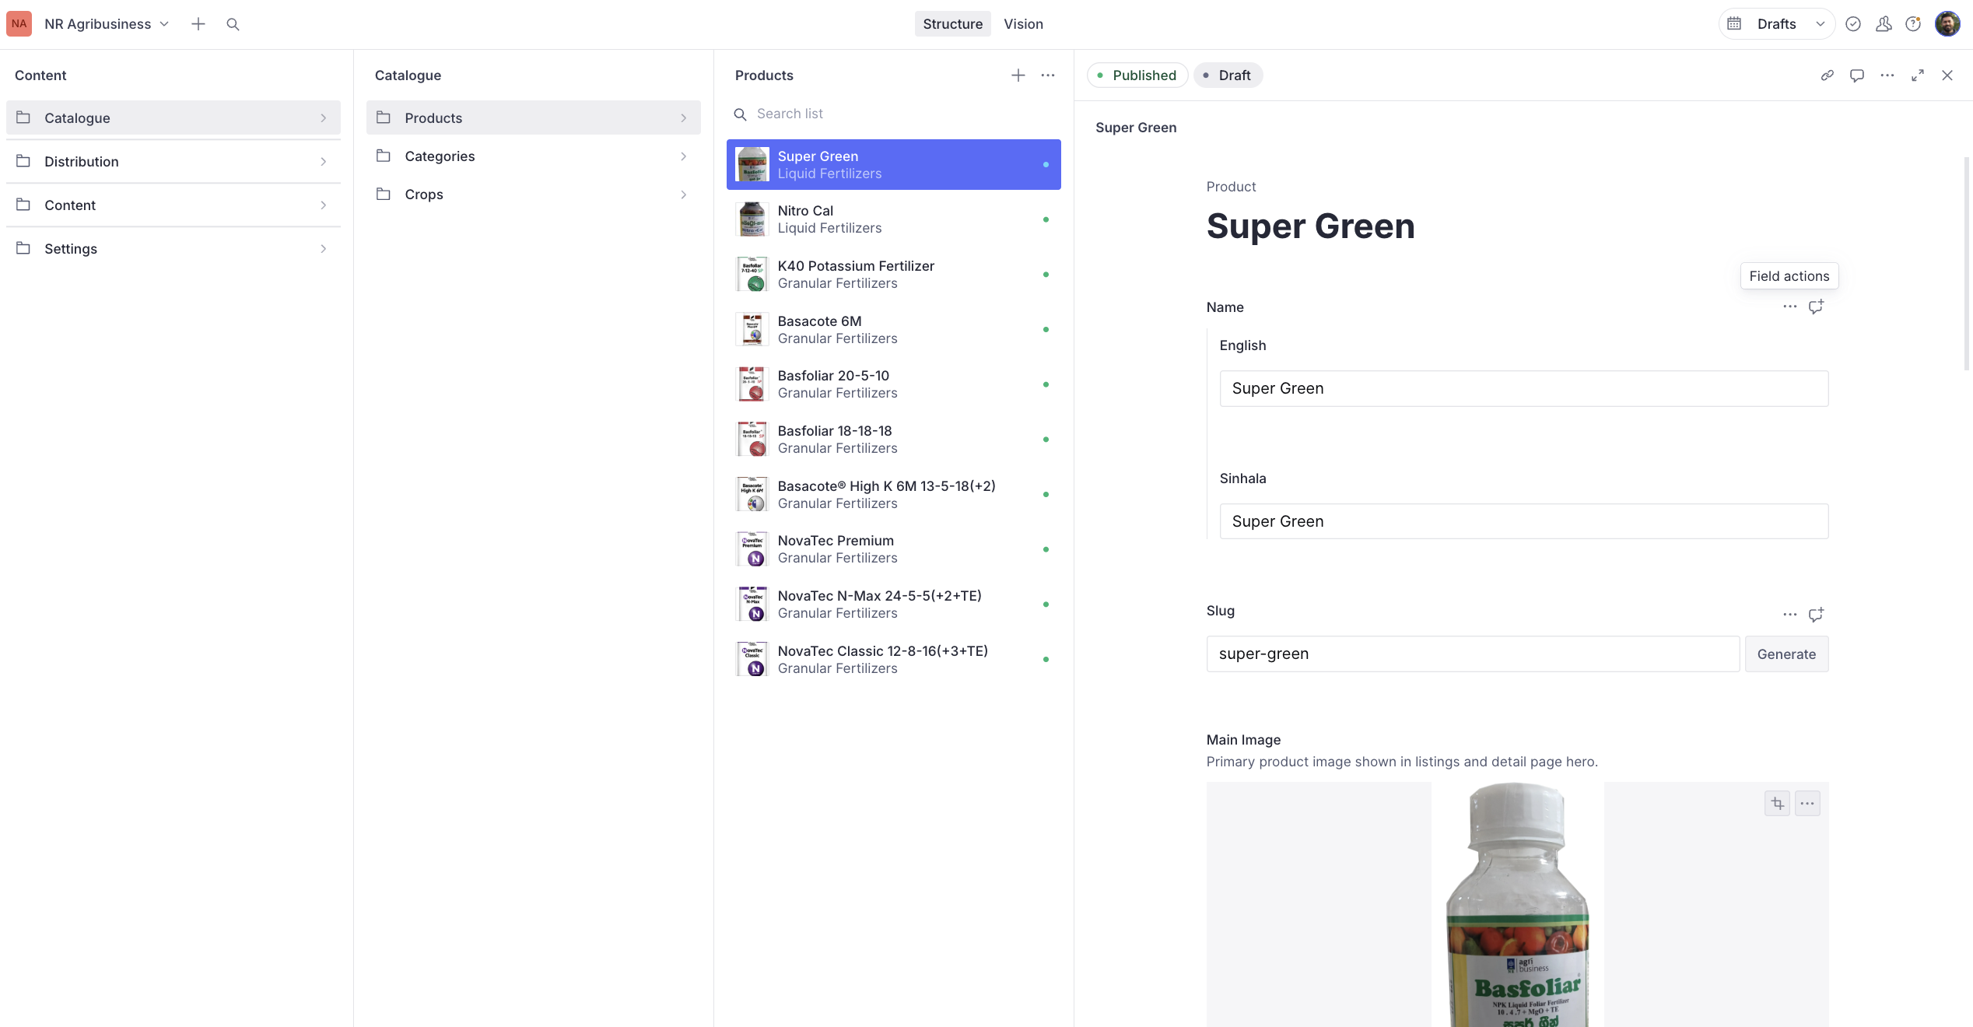Switch to the Vision tab

tap(1023, 24)
